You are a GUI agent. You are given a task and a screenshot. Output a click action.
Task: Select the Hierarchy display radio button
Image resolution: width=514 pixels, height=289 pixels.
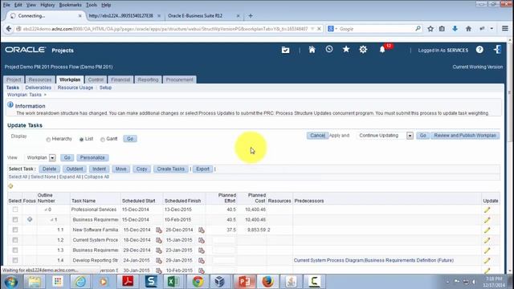[x=48, y=139]
